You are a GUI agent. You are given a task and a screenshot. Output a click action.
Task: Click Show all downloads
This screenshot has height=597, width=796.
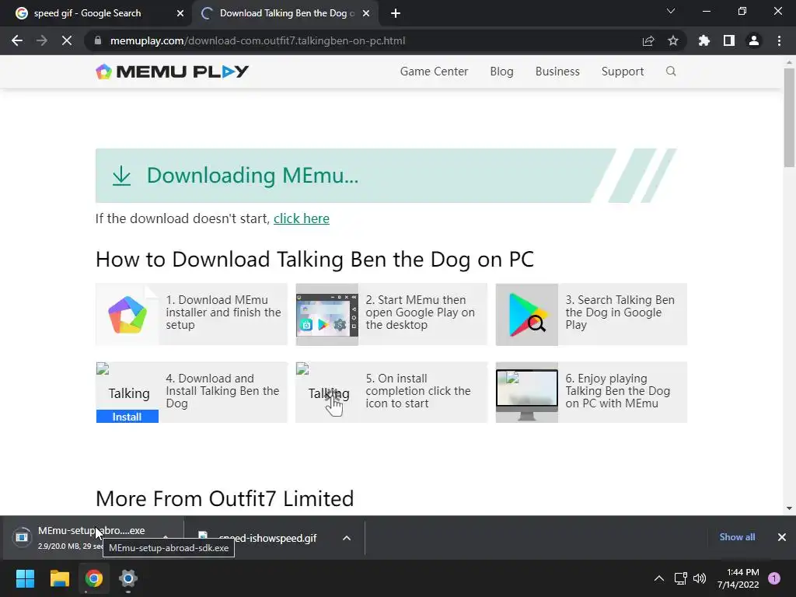(737, 537)
